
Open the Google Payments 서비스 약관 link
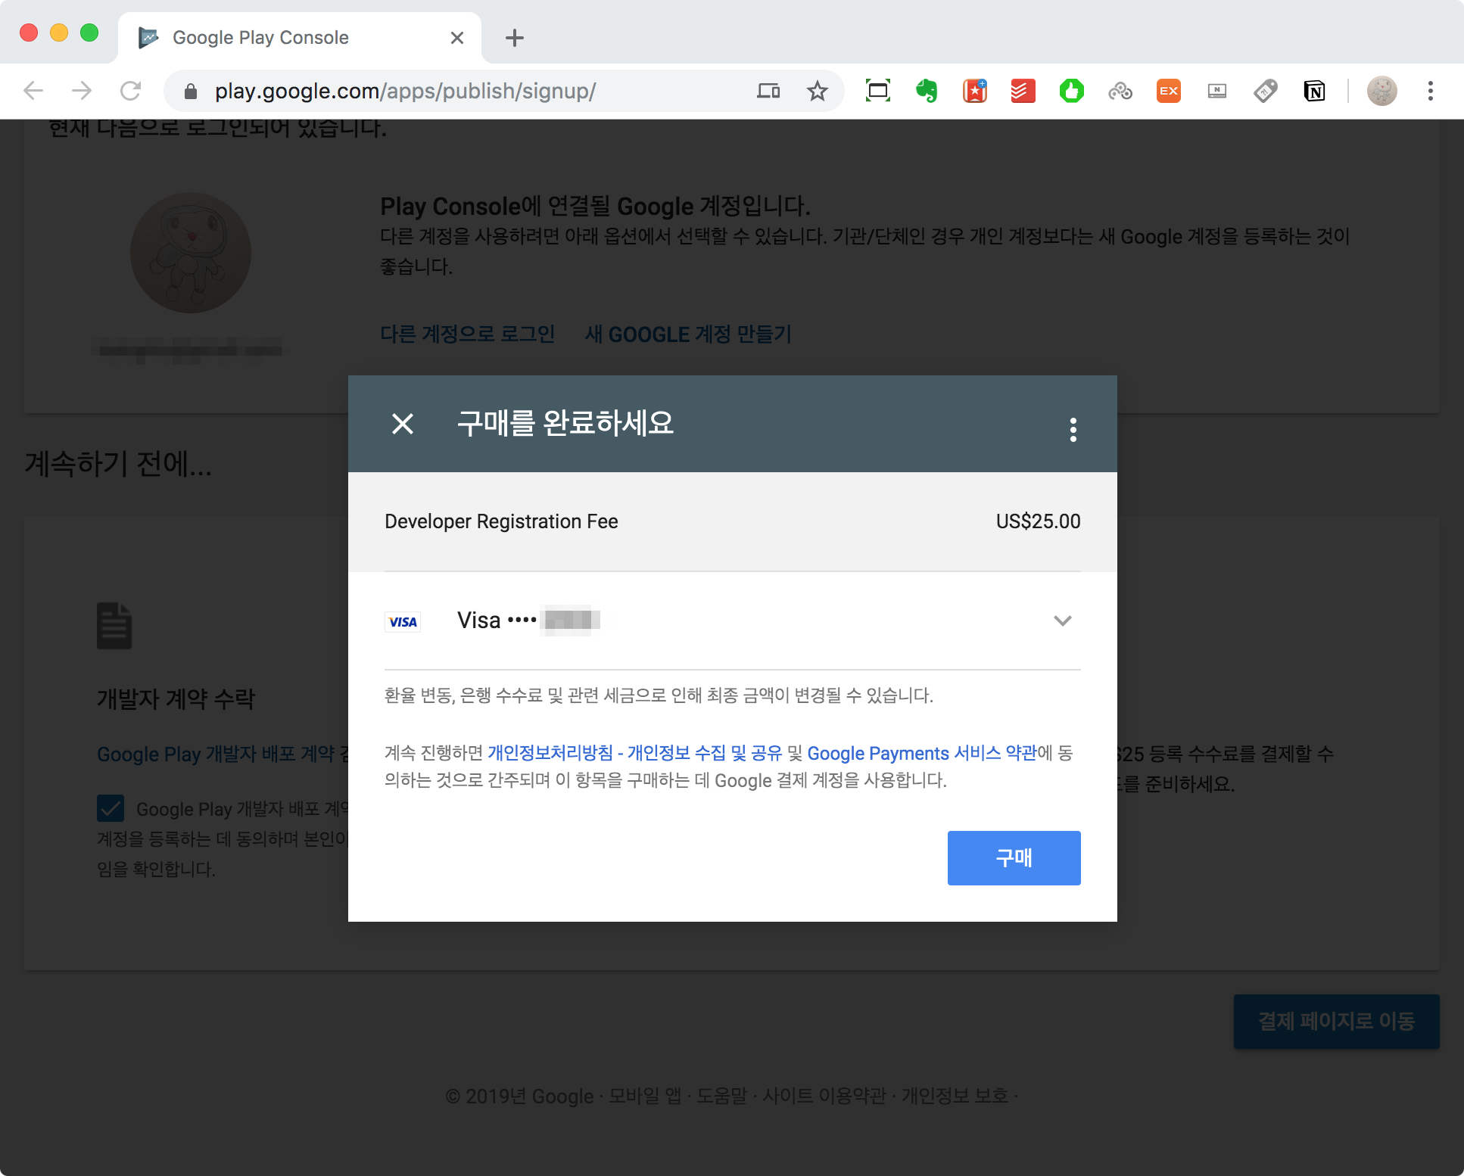921,753
